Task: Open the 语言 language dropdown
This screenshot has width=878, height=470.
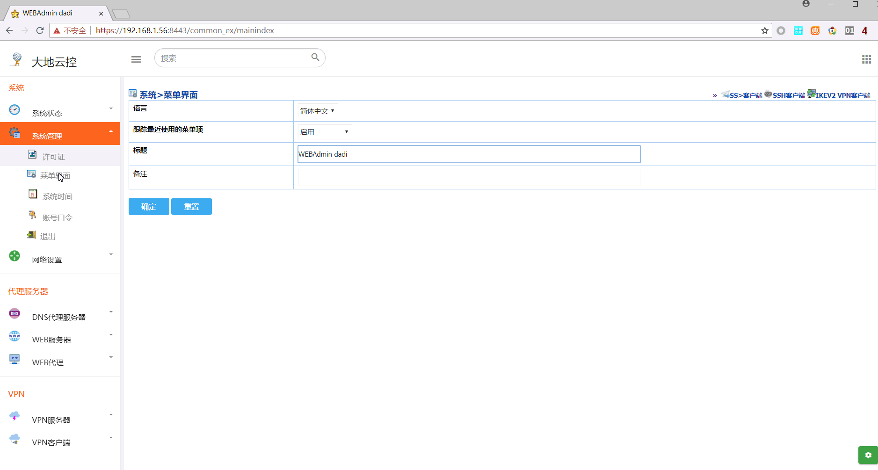Action: (318, 111)
